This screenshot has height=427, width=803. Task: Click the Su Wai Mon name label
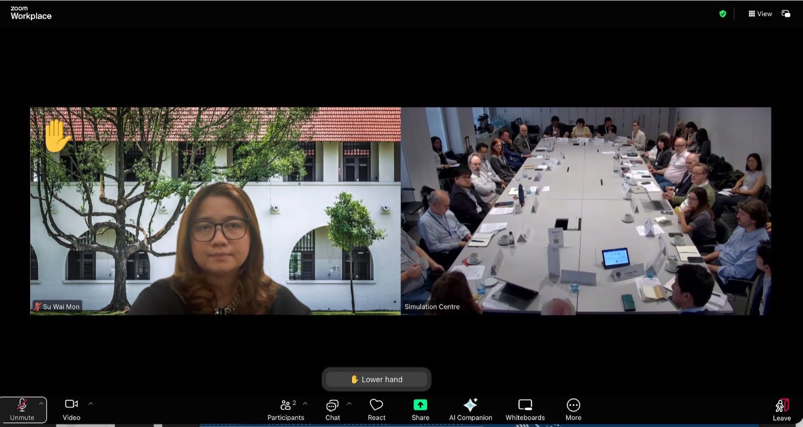tap(57, 307)
